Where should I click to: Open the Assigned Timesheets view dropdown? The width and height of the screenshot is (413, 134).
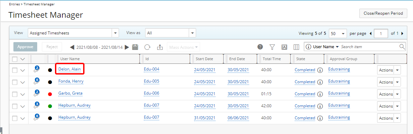coord(73,33)
